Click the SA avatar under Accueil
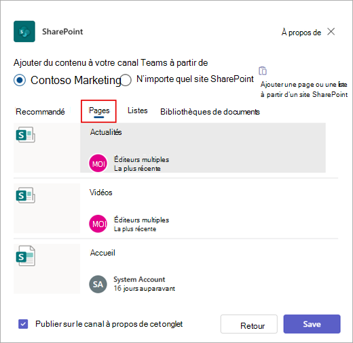 tap(98, 284)
